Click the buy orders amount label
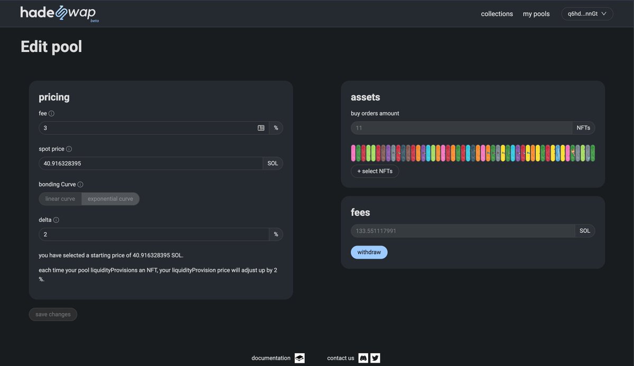 [375, 114]
